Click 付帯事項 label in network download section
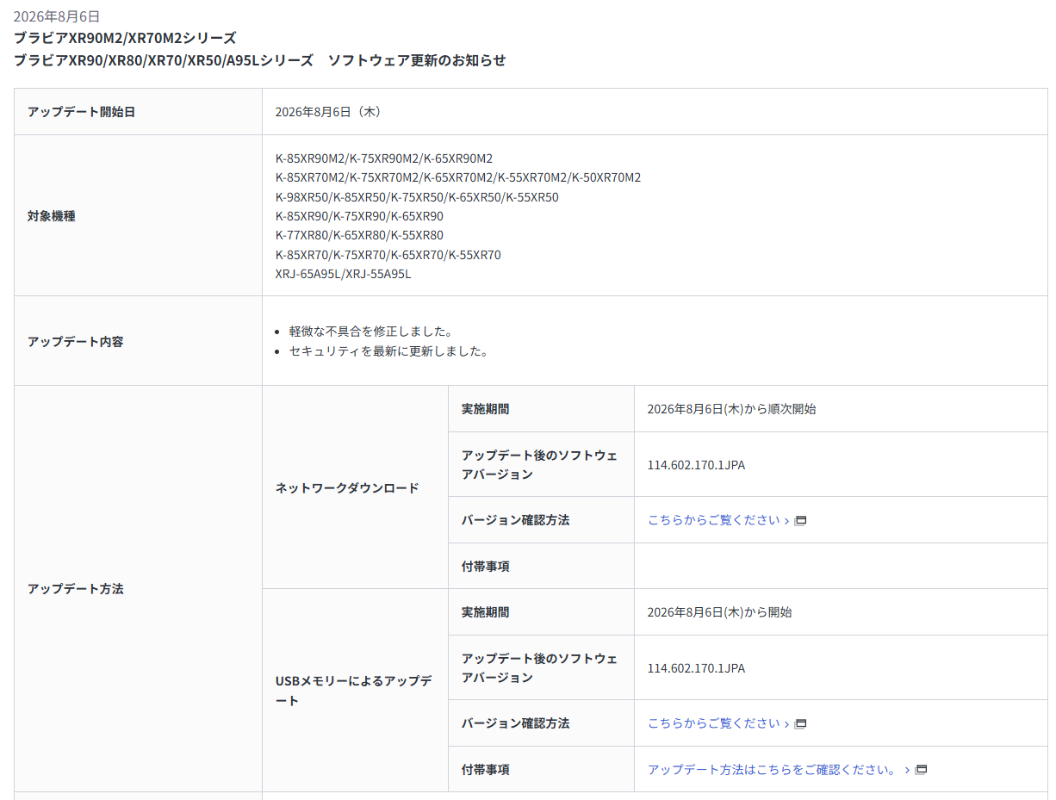1056x800 pixels. tap(486, 567)
